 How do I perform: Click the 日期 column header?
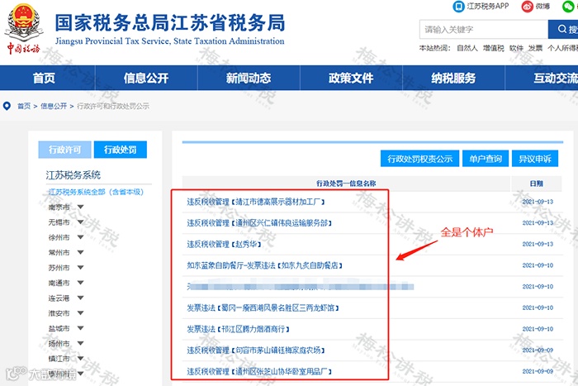point(537,183)
